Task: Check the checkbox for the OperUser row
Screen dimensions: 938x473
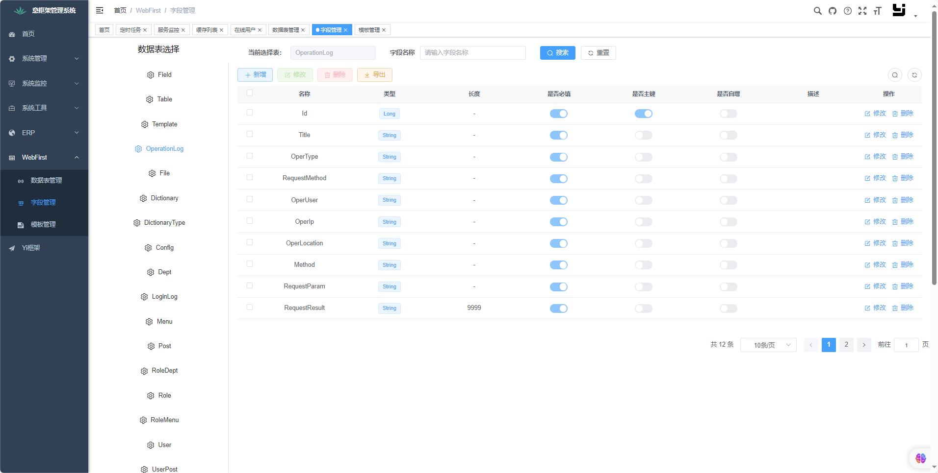Action: point(250,199)
